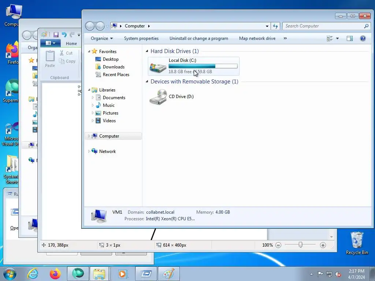Open address bar history dropdown
Viewport: 375px width, 281px height.
[x=267, y=26]
